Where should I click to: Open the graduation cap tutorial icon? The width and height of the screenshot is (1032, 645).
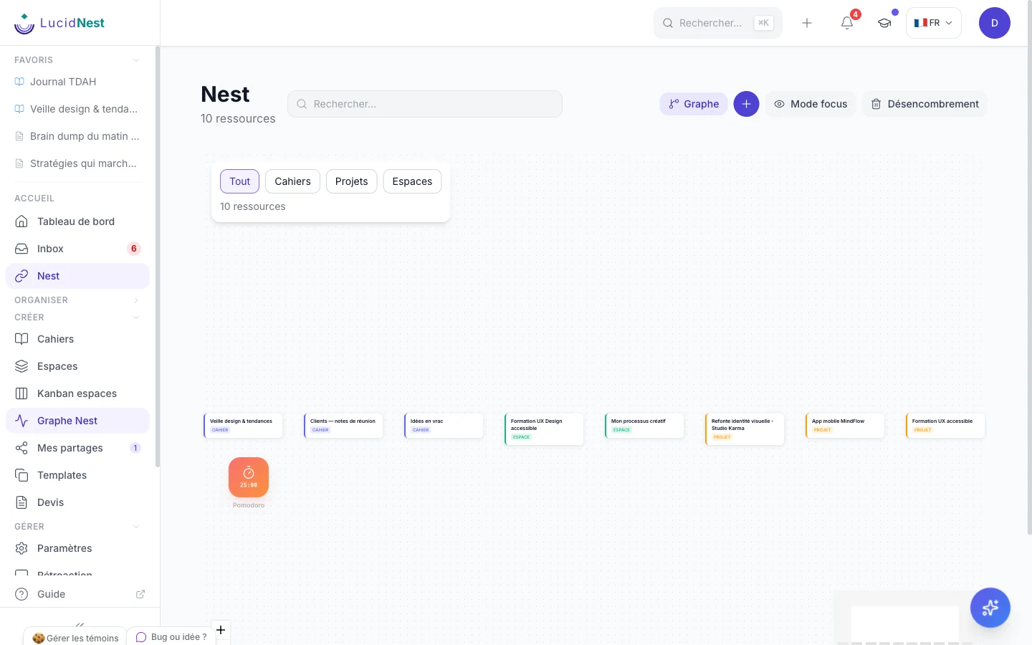click(x=884, y=23)
